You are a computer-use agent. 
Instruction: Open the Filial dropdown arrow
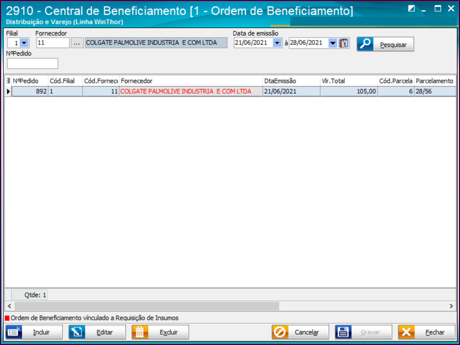tap(24, 43)
